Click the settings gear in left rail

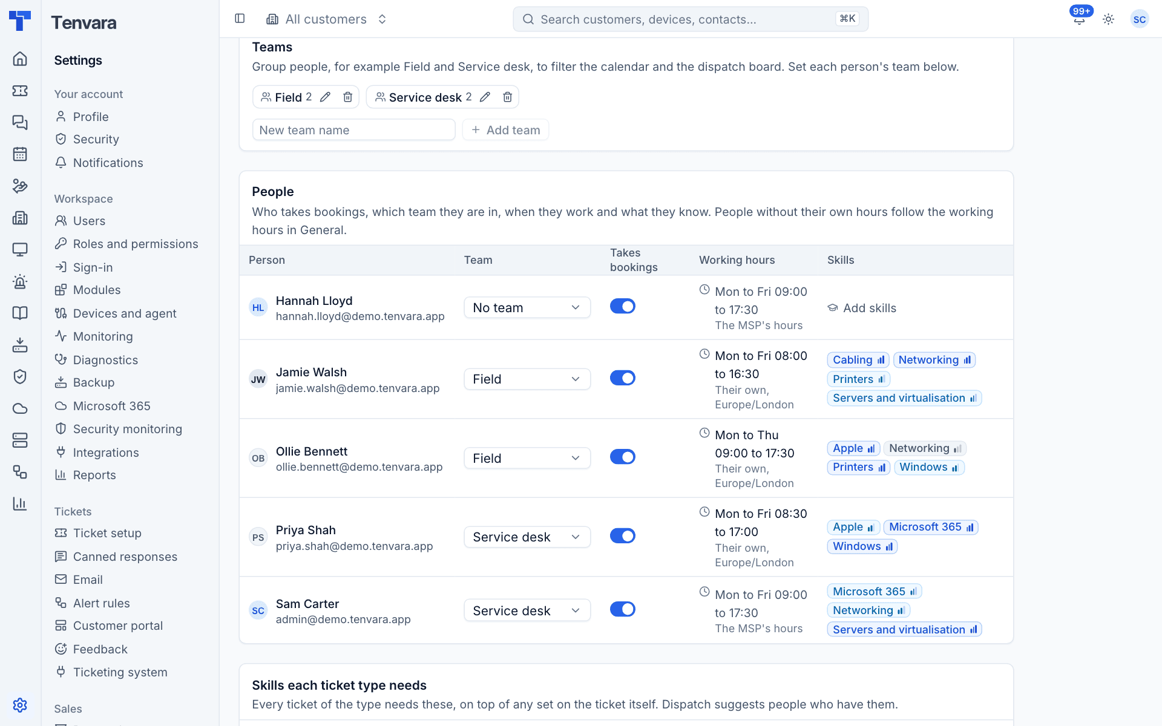pos(20,705)
